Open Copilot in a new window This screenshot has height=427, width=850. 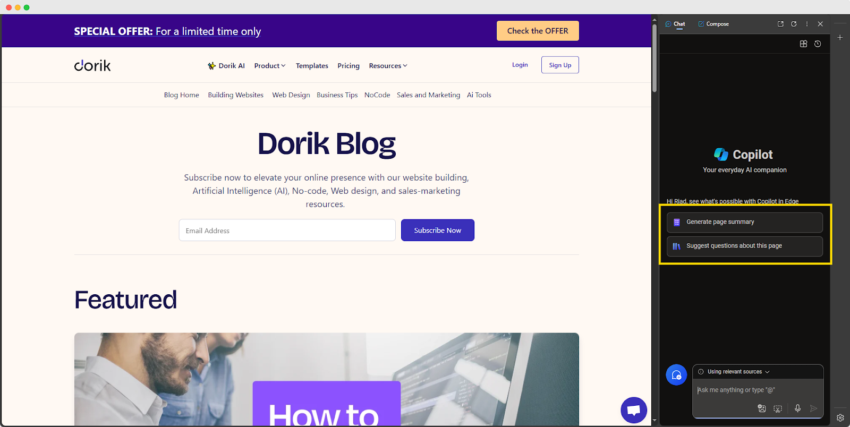[780, 24]
